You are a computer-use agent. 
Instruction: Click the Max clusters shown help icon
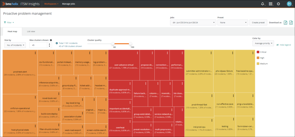coord(51,40)
